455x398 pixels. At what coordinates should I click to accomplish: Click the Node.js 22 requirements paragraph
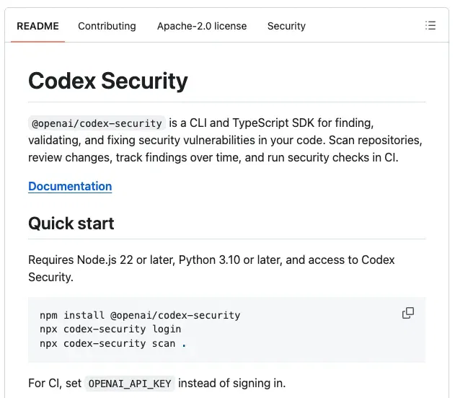coord(211,268)
